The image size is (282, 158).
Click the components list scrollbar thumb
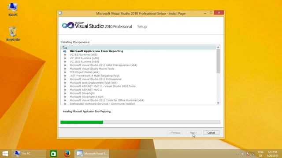[x=218, y=61]
